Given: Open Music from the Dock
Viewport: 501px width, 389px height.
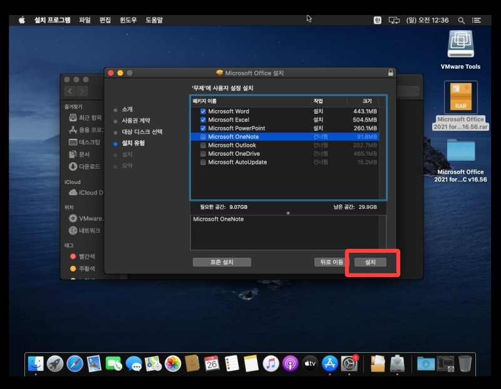Looking at the screenshot, I should (x=271, y=363).
